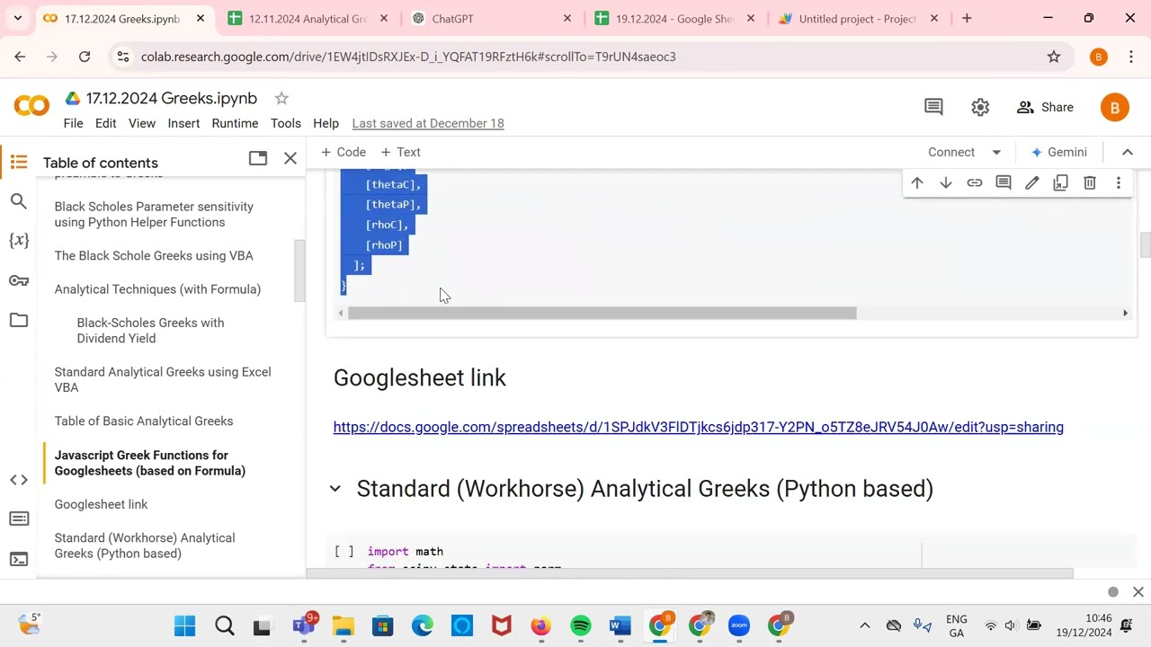Open Microsoft Word from the taskbar

620,625
